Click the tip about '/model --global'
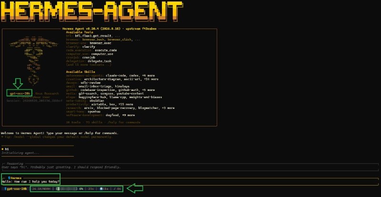The image size is (381, 197). 57,137
